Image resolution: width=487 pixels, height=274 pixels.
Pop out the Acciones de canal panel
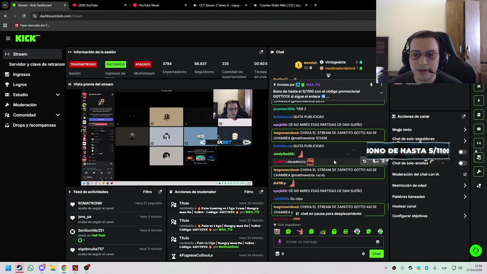coord(463,116)
